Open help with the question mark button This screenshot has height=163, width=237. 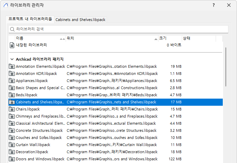(214, 5)
